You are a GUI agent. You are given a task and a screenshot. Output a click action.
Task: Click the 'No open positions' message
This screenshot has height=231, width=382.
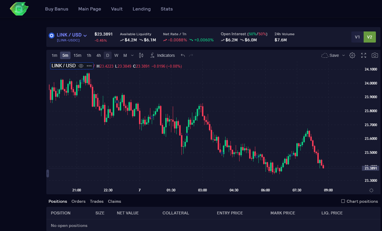[x=69, y=226]
